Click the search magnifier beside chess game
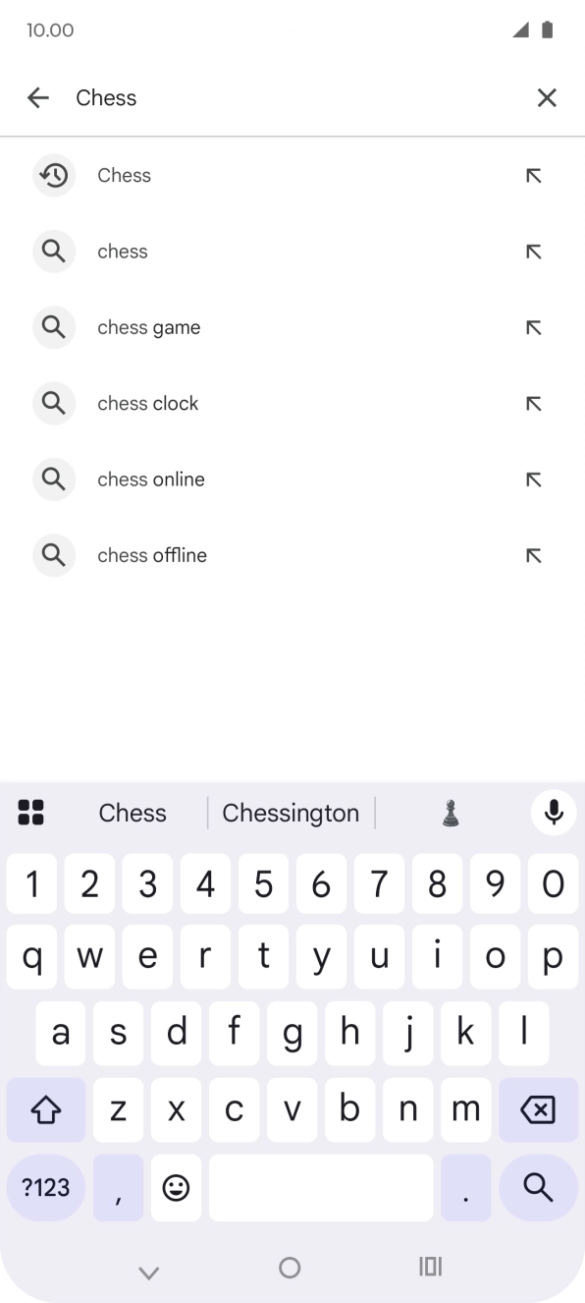Viewport: 585px width, 1303px height. (x=54, y=327)
